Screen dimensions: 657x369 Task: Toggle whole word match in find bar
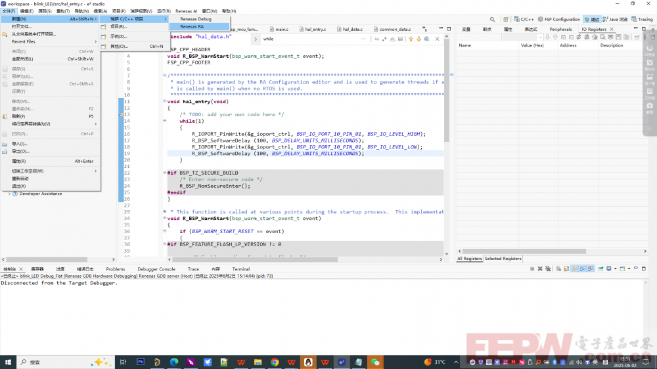coord(392,39)
